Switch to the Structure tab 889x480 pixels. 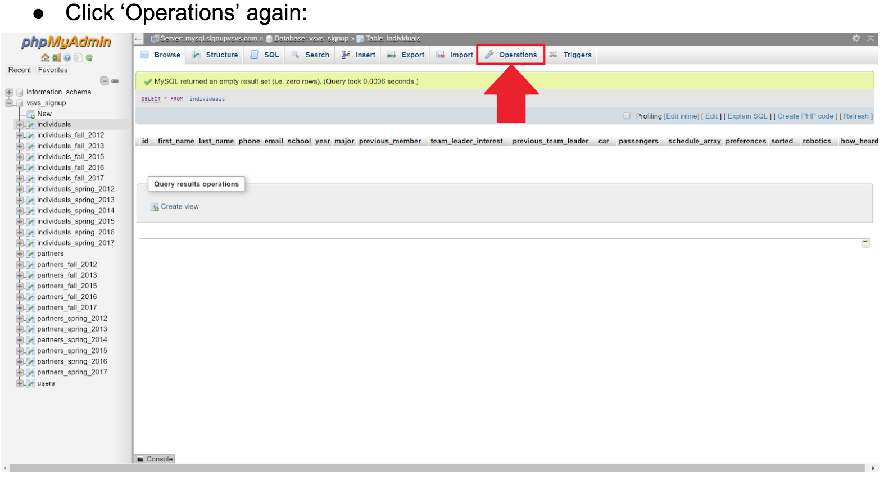215,55
